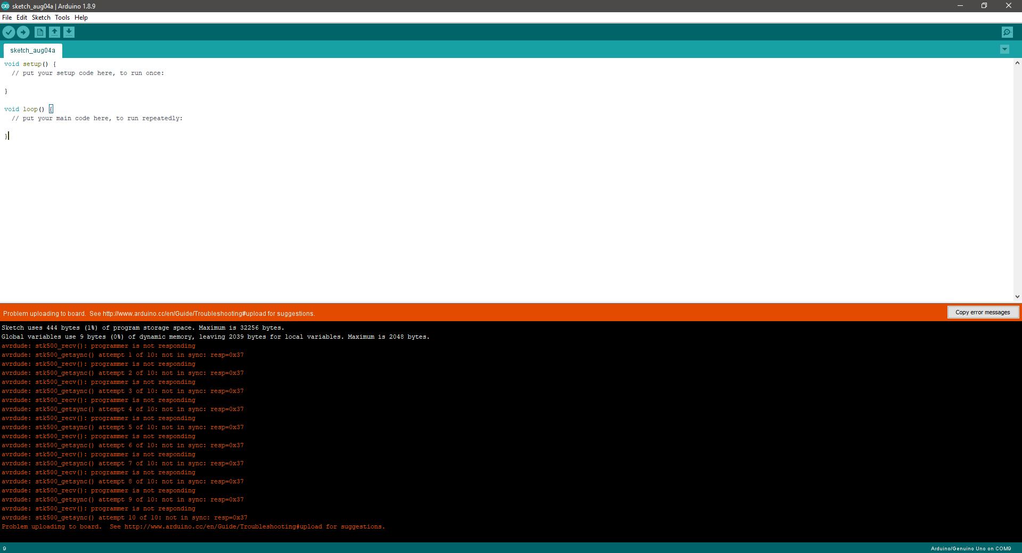Click 'Global variables use 9 bytes' console line
This screenshot has width=1022, height=553.
[216, 337]
